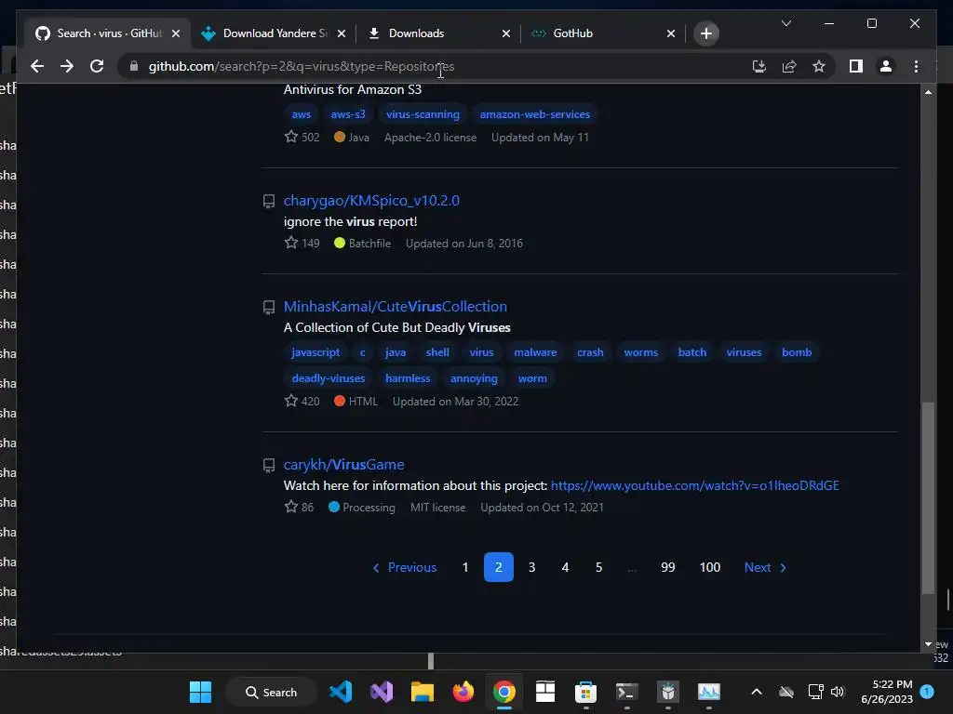Open the Terminal from taskbar

point(626,692)
